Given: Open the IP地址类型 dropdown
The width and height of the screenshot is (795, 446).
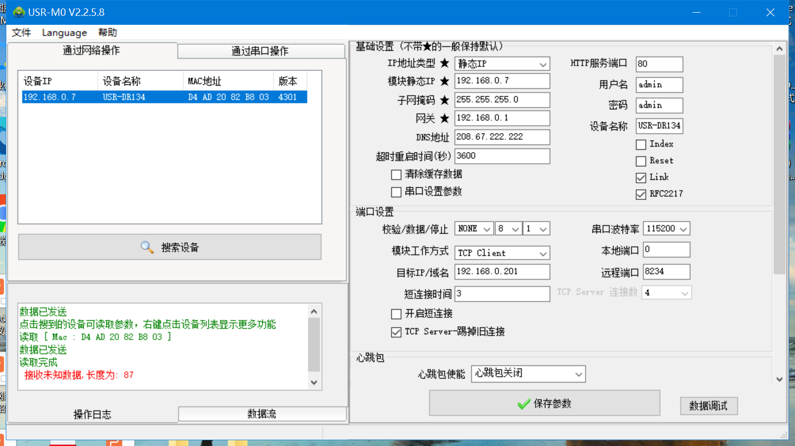Looking at the screenshot, I should click(x=501, y=64).
